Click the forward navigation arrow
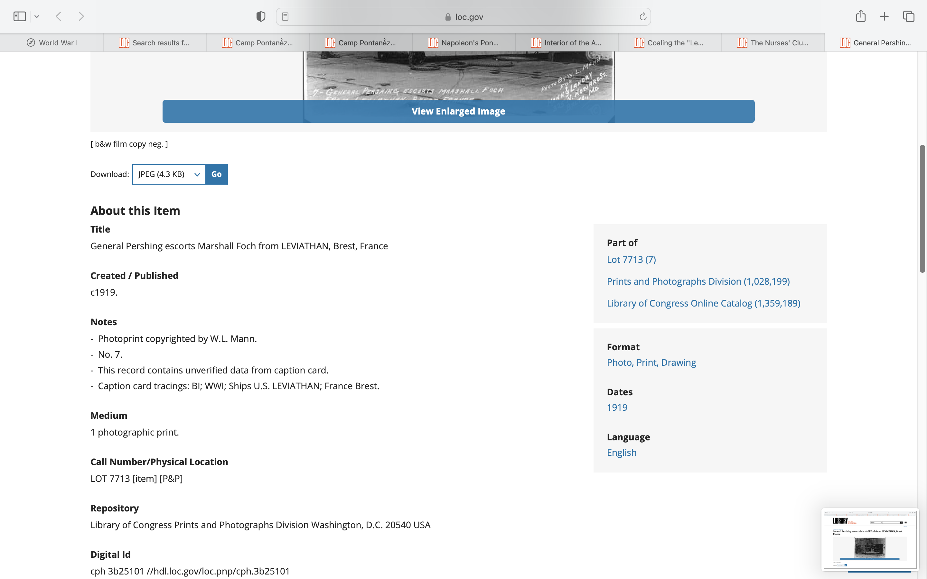Viewport: 927px width, 579px height. (x=81, y=16)
